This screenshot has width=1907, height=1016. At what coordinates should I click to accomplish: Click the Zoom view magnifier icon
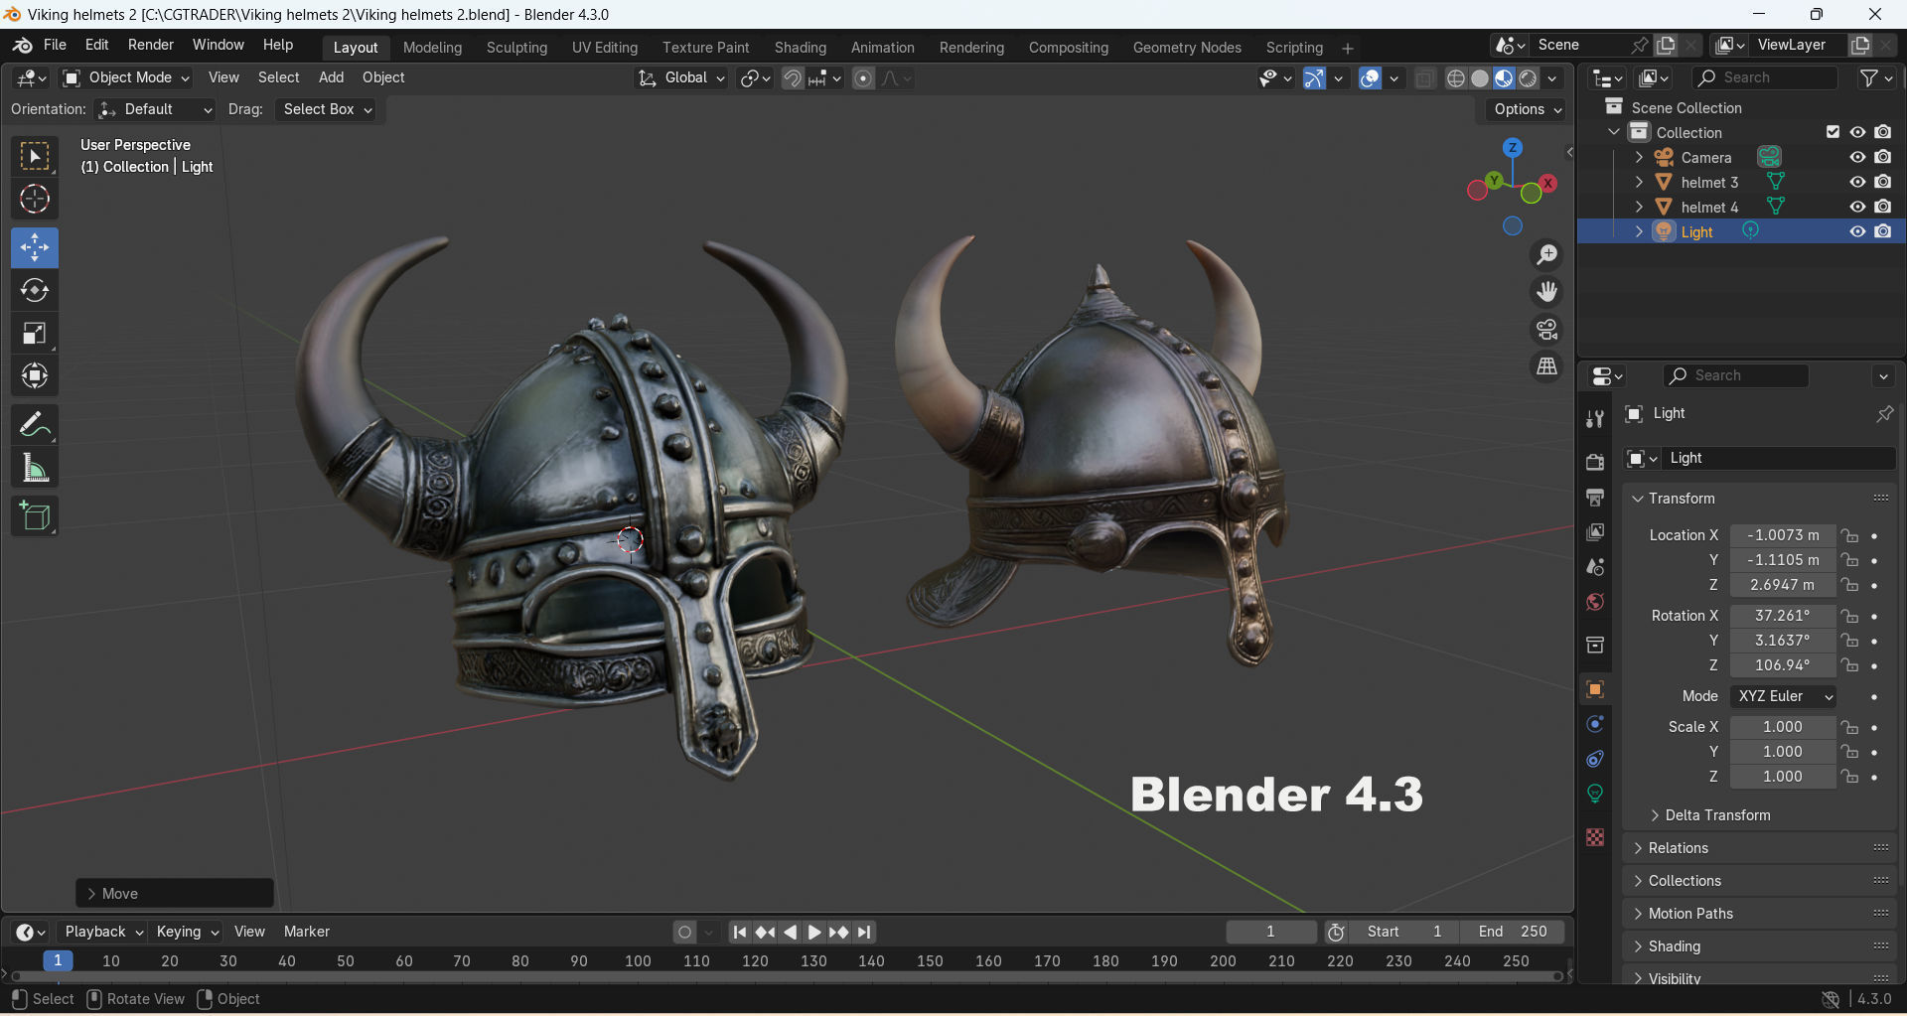[x=1547, y=255]
